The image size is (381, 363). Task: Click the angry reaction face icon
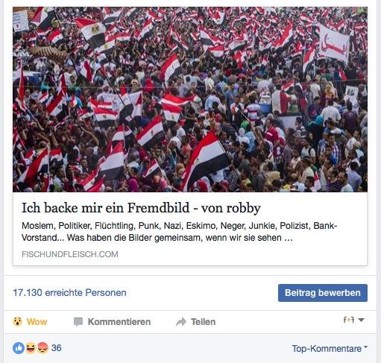[42, 348]
